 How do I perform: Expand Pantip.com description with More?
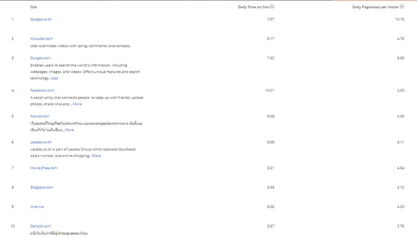69,130
